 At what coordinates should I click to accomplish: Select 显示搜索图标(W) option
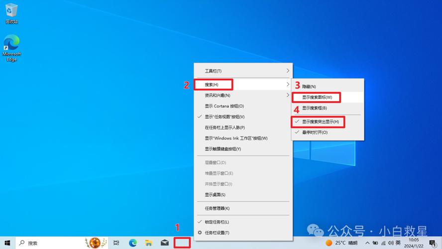328,97
